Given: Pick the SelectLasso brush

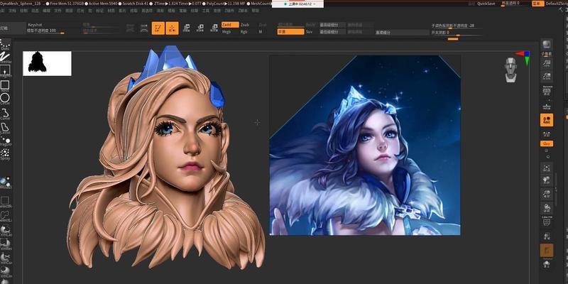Looking at the screenshot, I should [5, 216].
